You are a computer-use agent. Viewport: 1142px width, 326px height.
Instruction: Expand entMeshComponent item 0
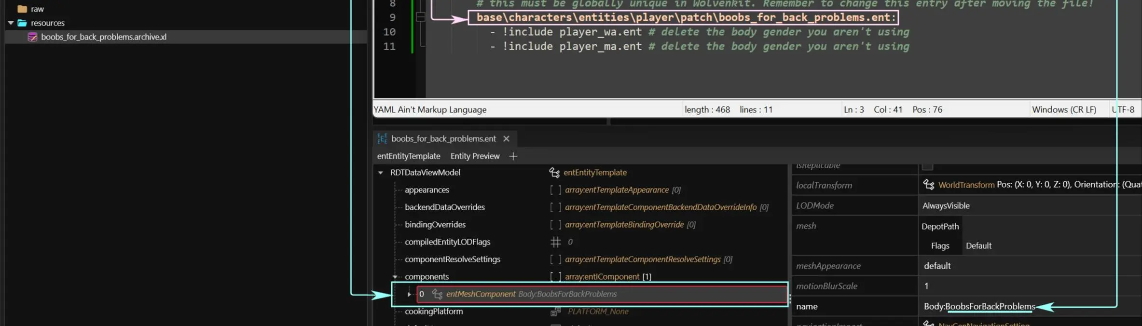[x=409, y=294]
